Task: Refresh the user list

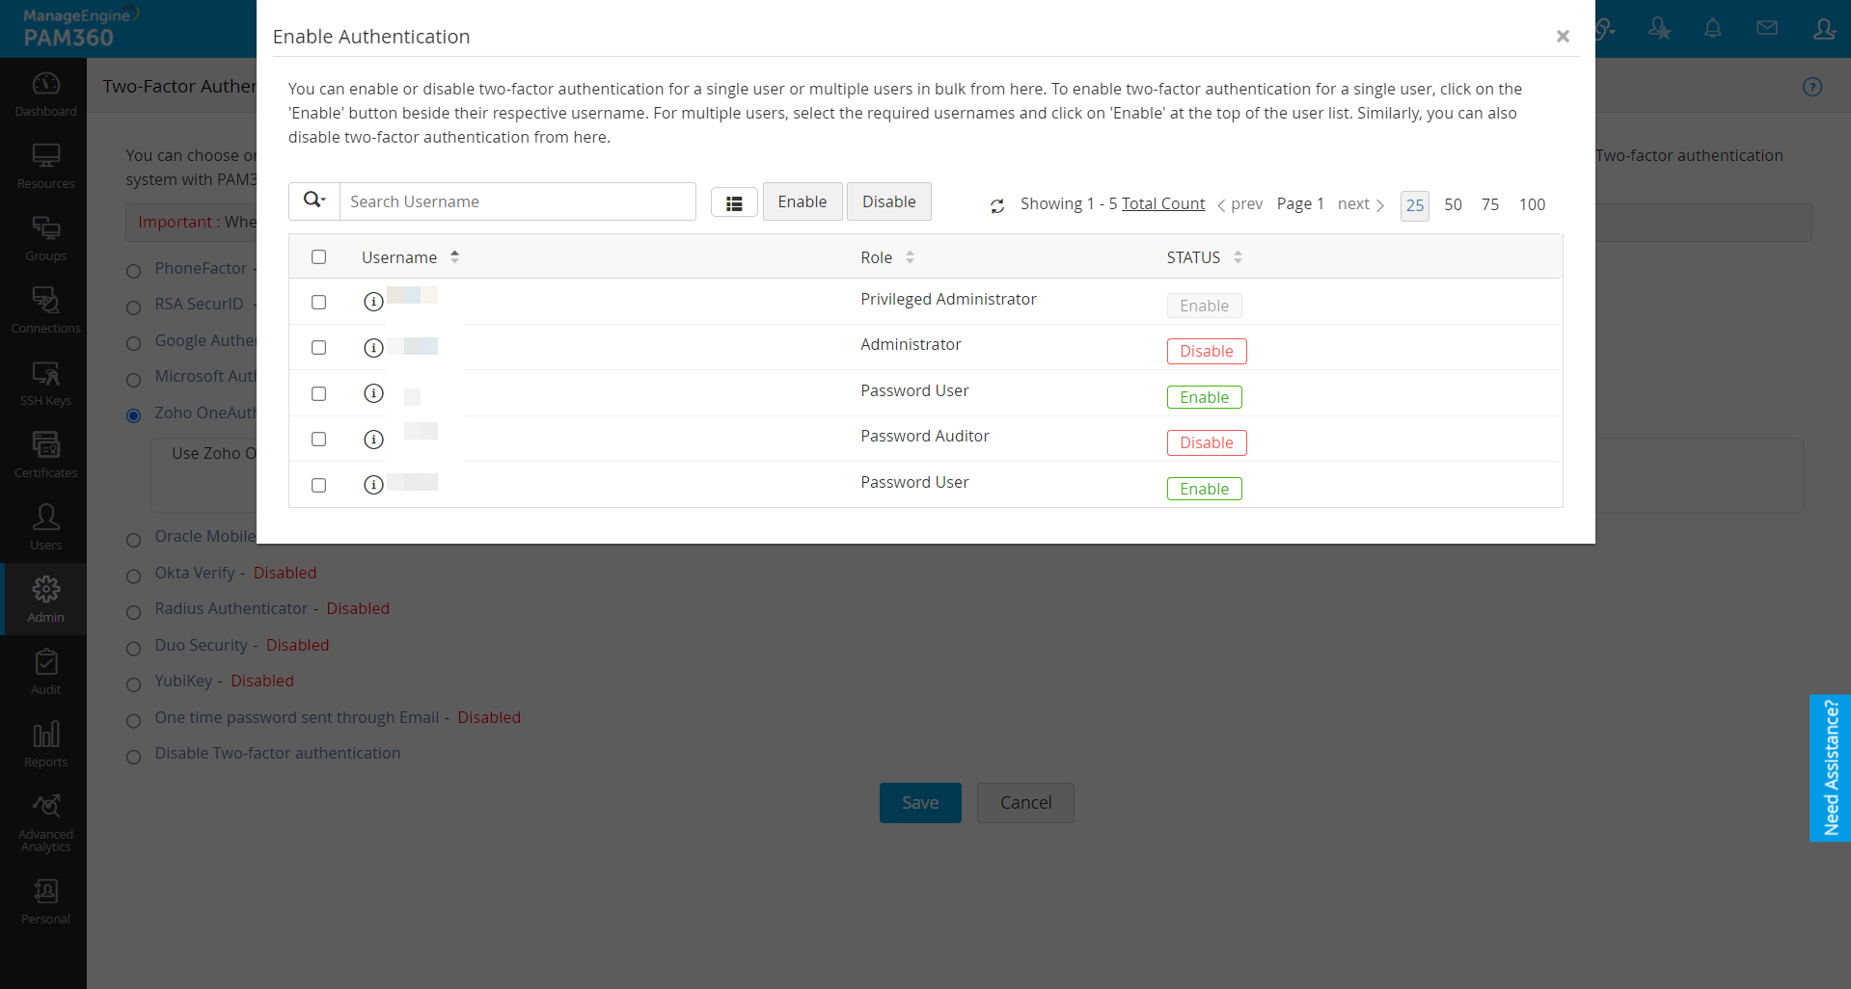Action: pyautogui.click(x=997, y=205)
